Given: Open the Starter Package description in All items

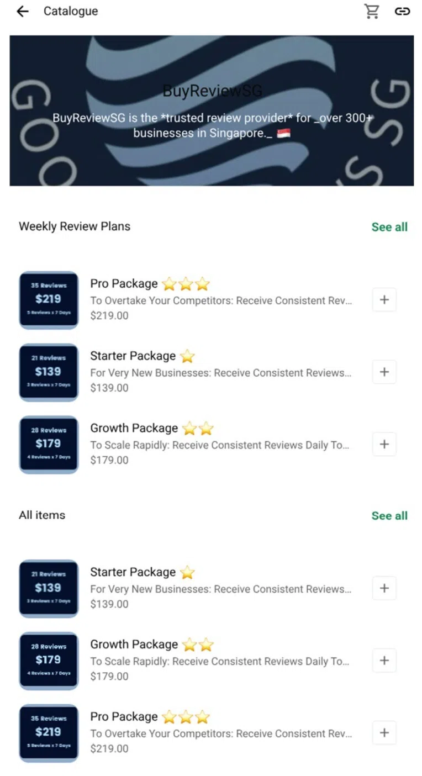Looking at the screenshot, I should coord(220,589).
